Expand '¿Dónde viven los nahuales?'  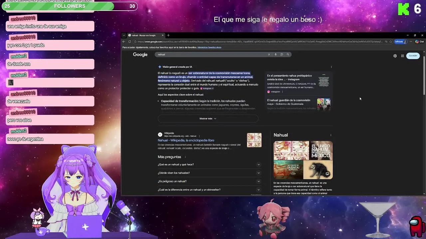pos(209,173)
